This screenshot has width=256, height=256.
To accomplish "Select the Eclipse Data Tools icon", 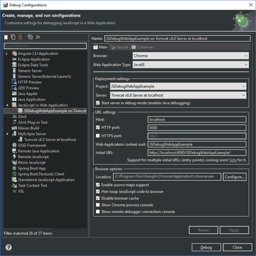I will pyautogui.click(x=14, y=65).
